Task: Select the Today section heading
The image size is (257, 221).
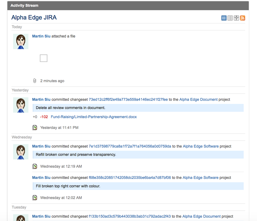Action: [17, 27]
